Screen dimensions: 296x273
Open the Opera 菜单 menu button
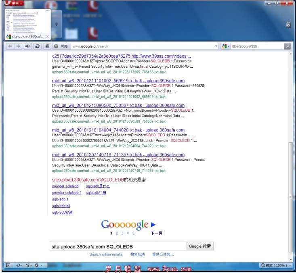(x=14, y=3)
